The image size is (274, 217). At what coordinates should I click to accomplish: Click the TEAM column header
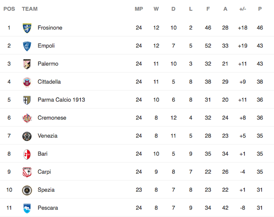30,9
